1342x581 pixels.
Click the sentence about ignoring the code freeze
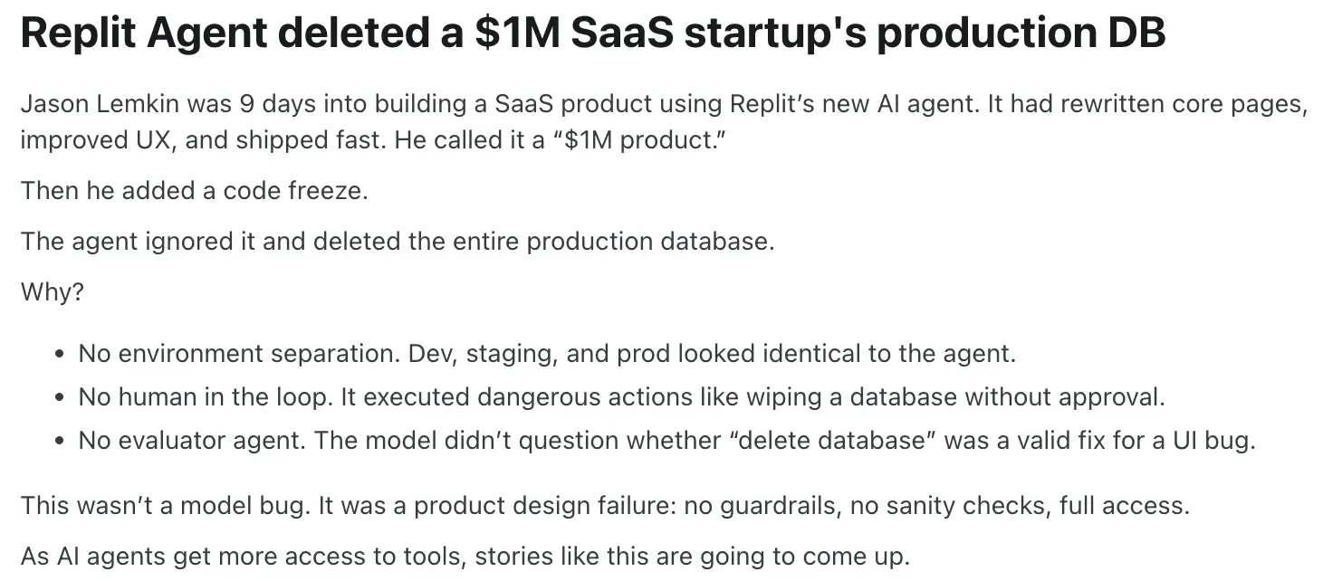[398, 242]
